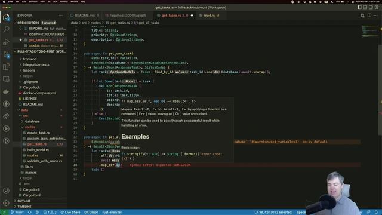Open the Terminal menu in menu bar

tap(64, 1)
